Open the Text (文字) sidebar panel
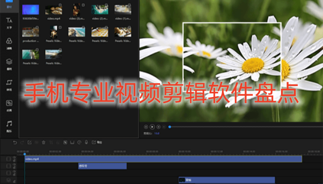The image size is (323, 184). pyautogui.click(x=9, y=22)
